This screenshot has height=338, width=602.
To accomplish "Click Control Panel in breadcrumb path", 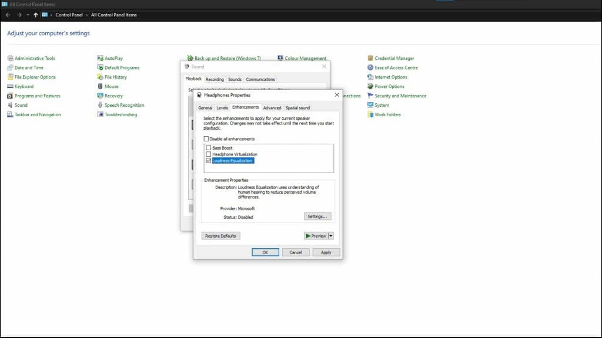I will [x=69, y=15].
